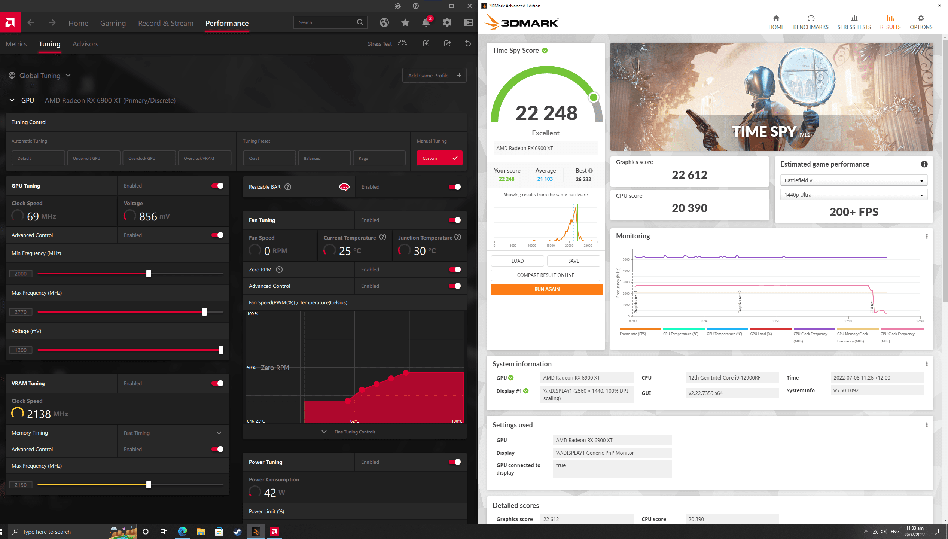Toggle GPU Tuning Advanced Control switch
This screenshot has height=539, width=948.
[x=217, y=235]
